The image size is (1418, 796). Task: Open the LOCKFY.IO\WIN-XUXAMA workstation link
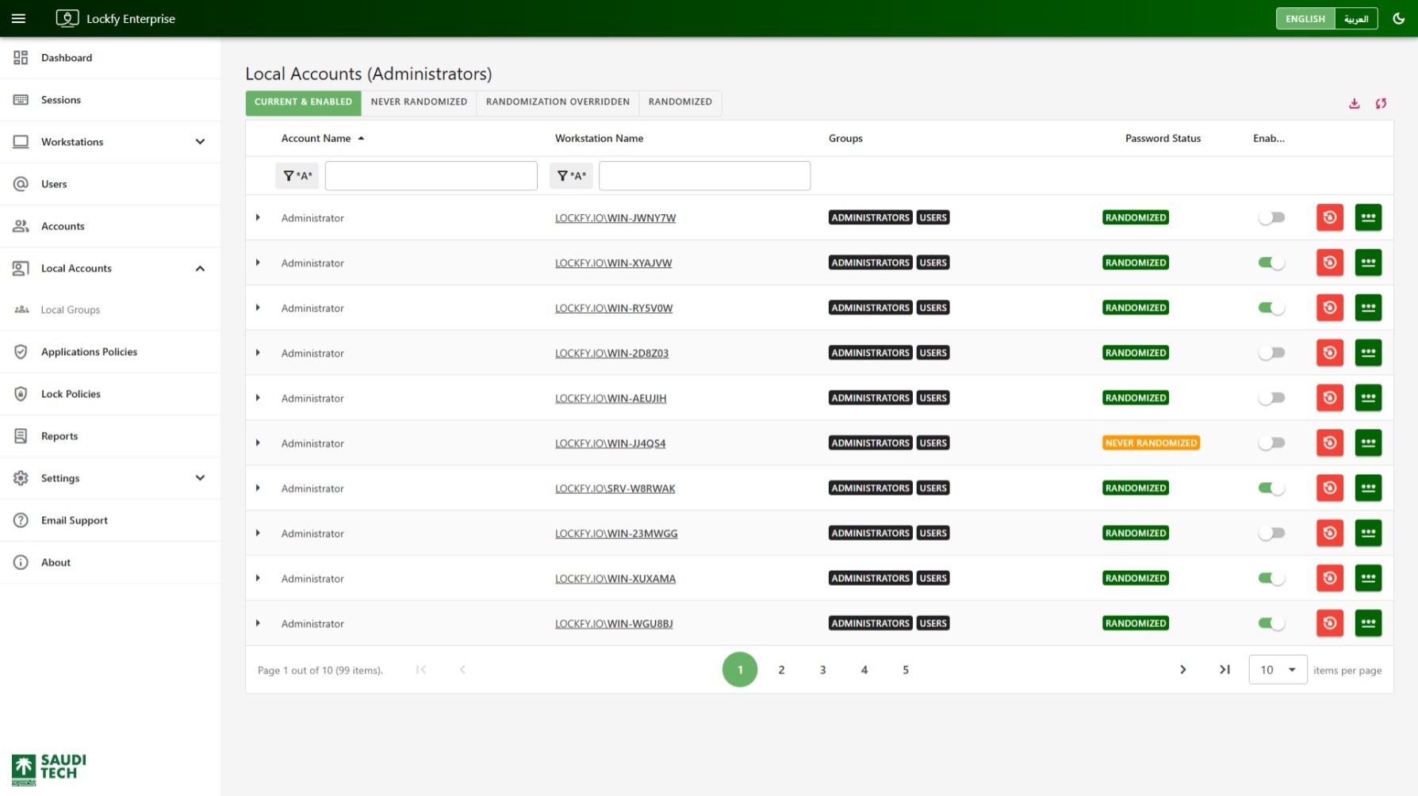[x=615, y=579]
